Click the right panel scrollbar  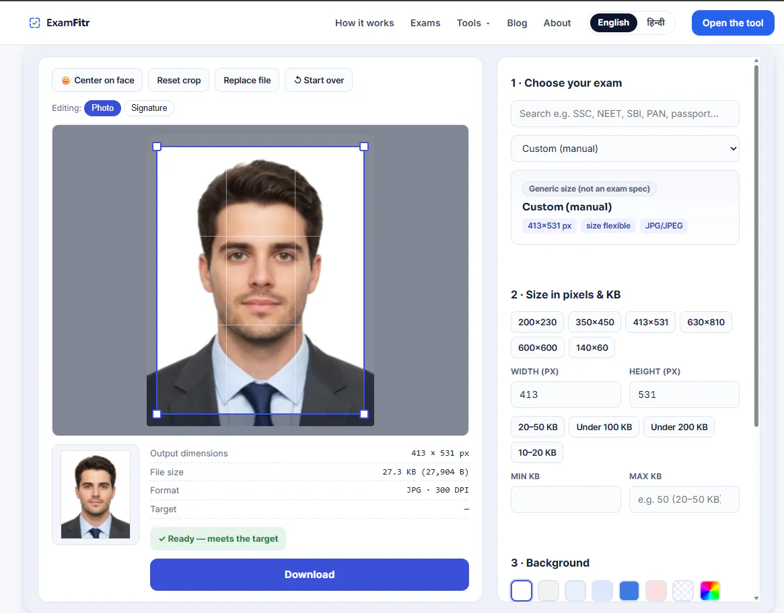click(x=756, y=246)
